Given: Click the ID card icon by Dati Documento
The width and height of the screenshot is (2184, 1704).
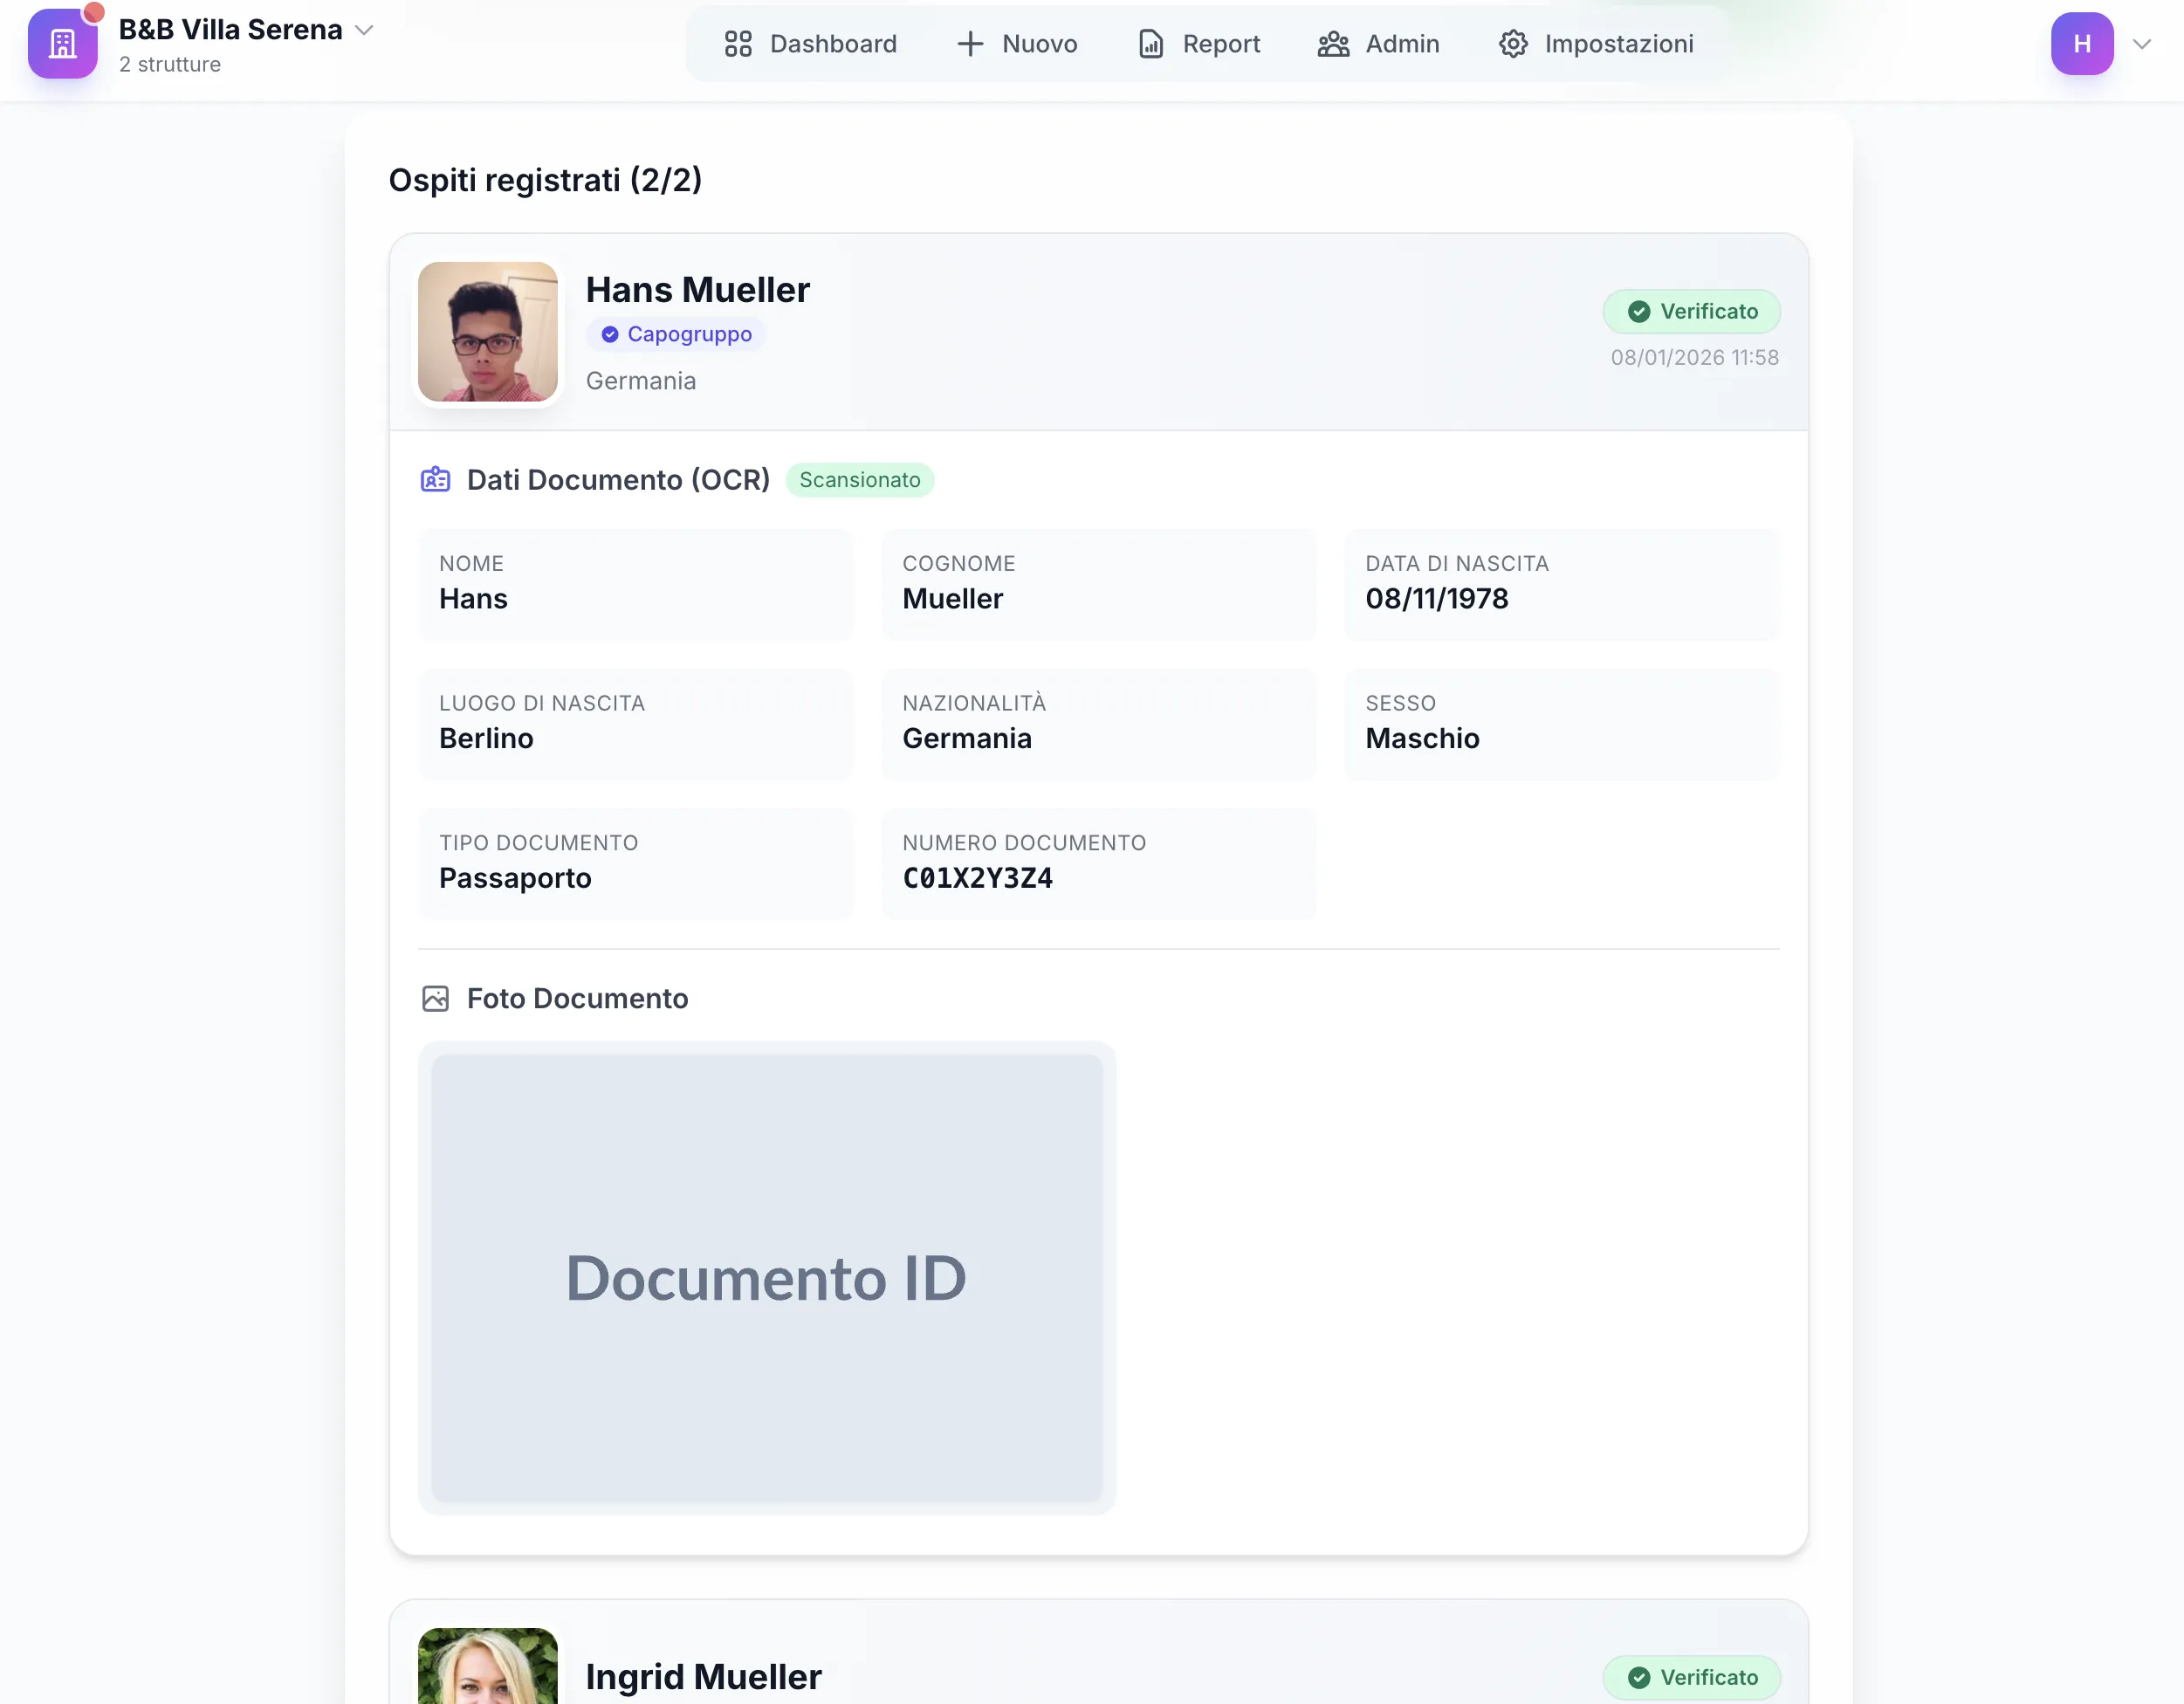Looking at the screenshot, I should point(435,480).
